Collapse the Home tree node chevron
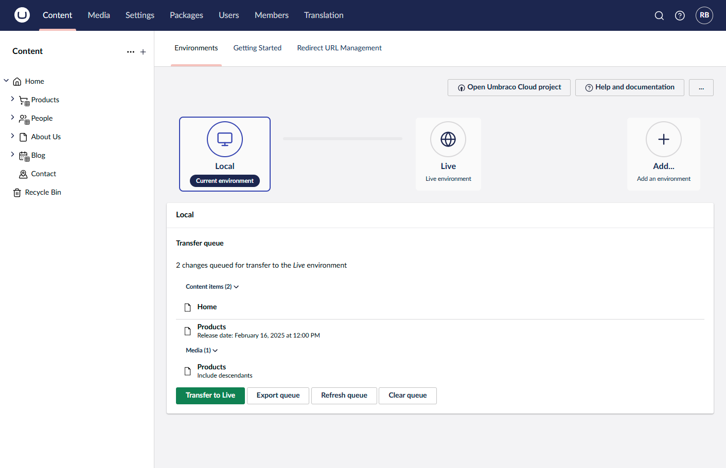Screen dimensions: 726x468 click(6, 81)
